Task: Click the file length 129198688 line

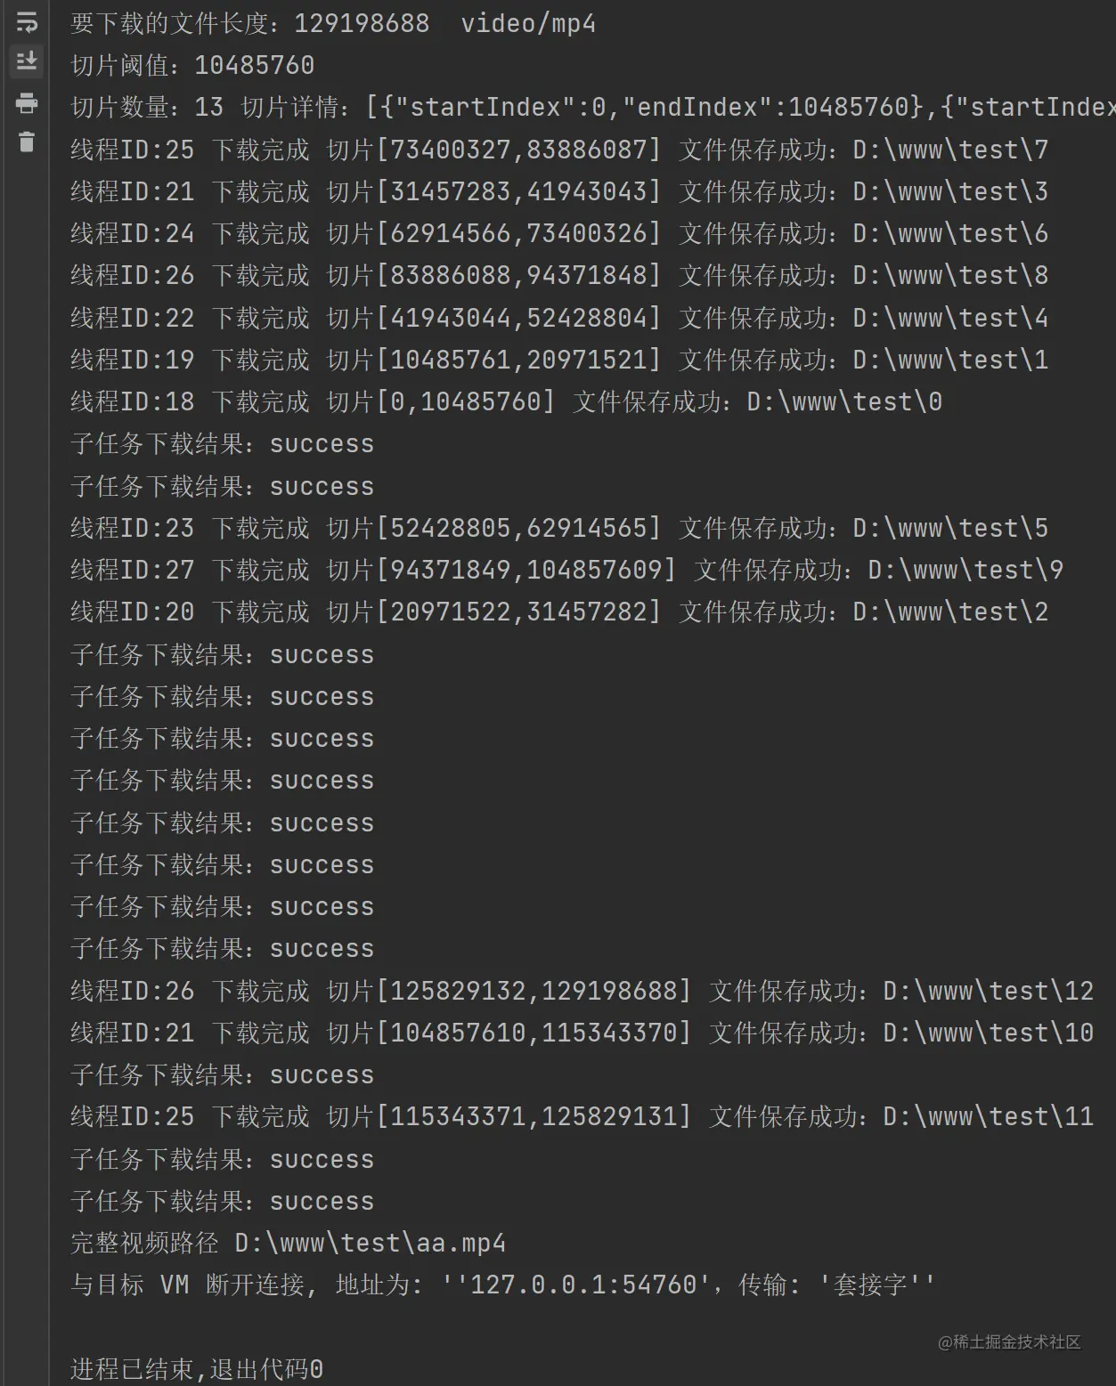Action: coord(332,23)
